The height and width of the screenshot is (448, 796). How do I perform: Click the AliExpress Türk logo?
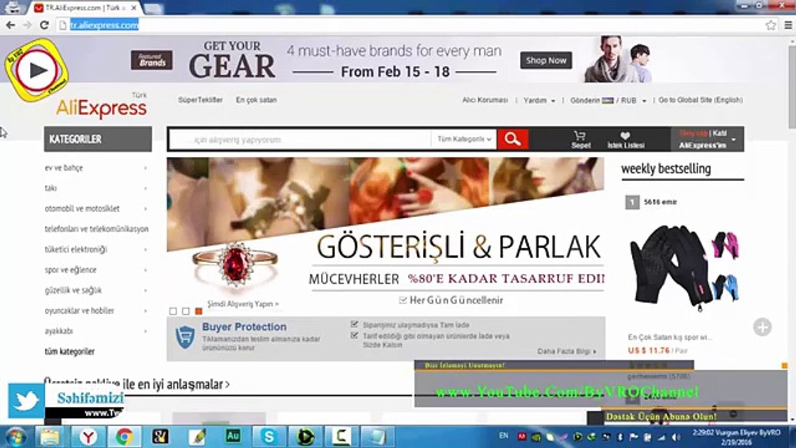click(x=102, y=106)
